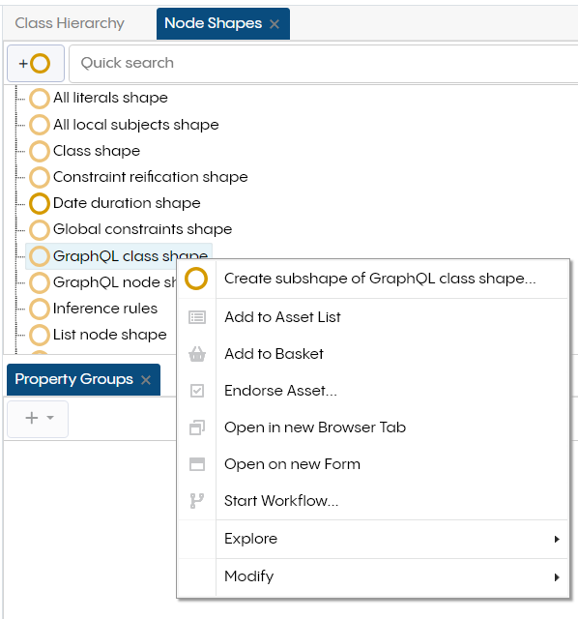Screen dimensions: 578x619
Task: Select Global constraints shape
Action: [142, 230]
